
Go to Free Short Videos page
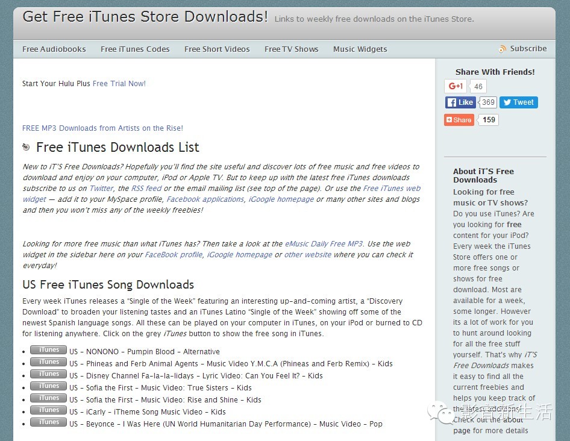pos(217,49)
